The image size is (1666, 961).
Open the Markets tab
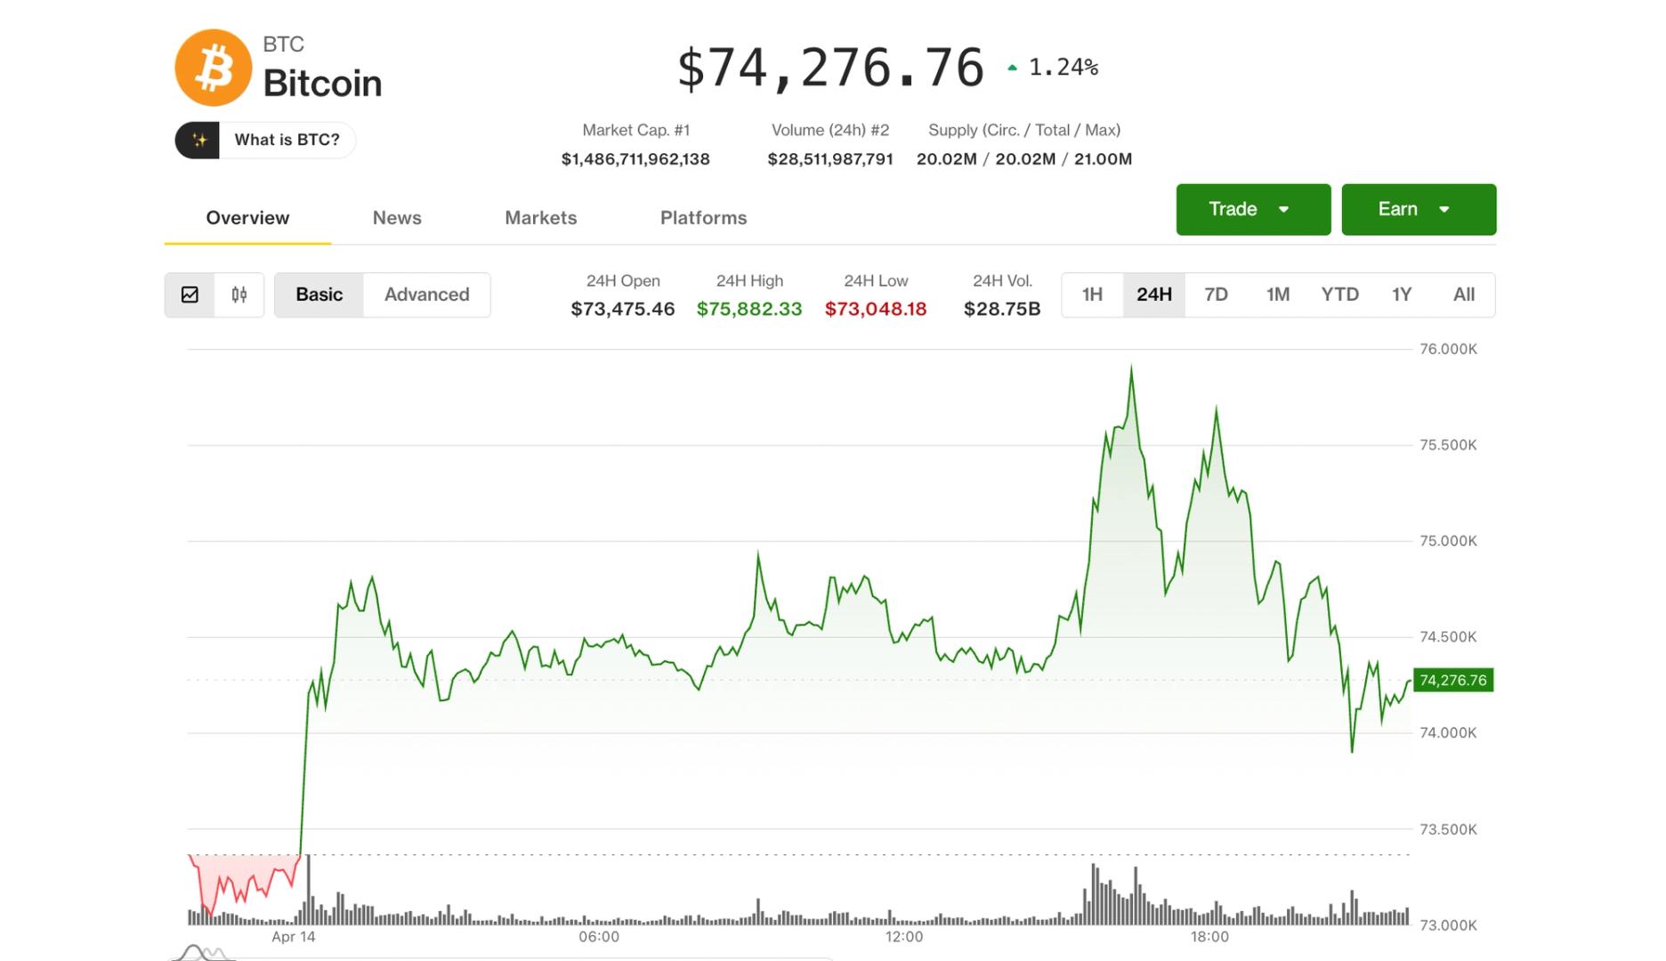(540, 218)
